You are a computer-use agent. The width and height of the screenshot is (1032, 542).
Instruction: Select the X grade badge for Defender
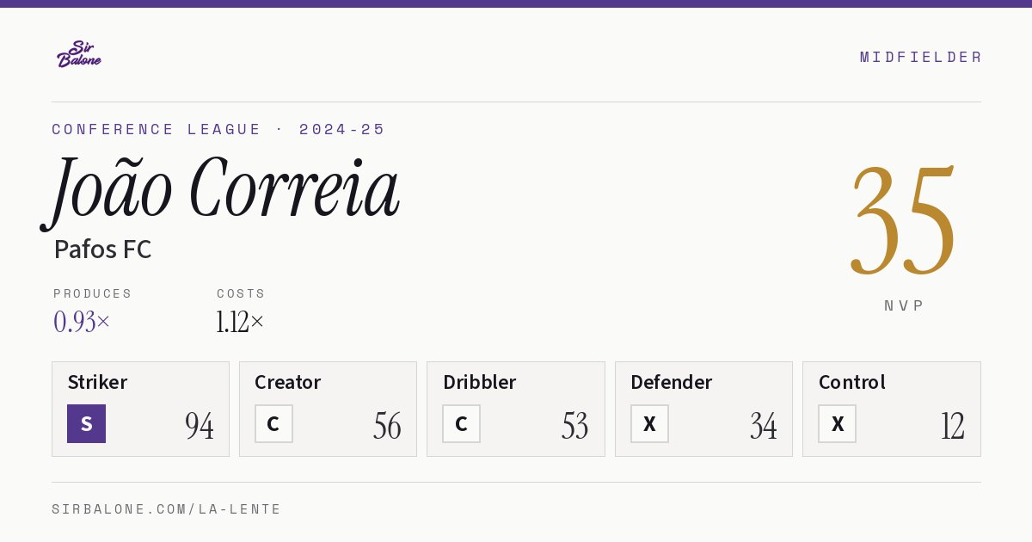pyautogui.click(x=649, y=423)
